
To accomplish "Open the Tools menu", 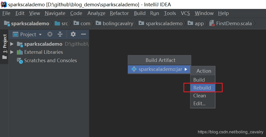I will click(x=170, y=13).
